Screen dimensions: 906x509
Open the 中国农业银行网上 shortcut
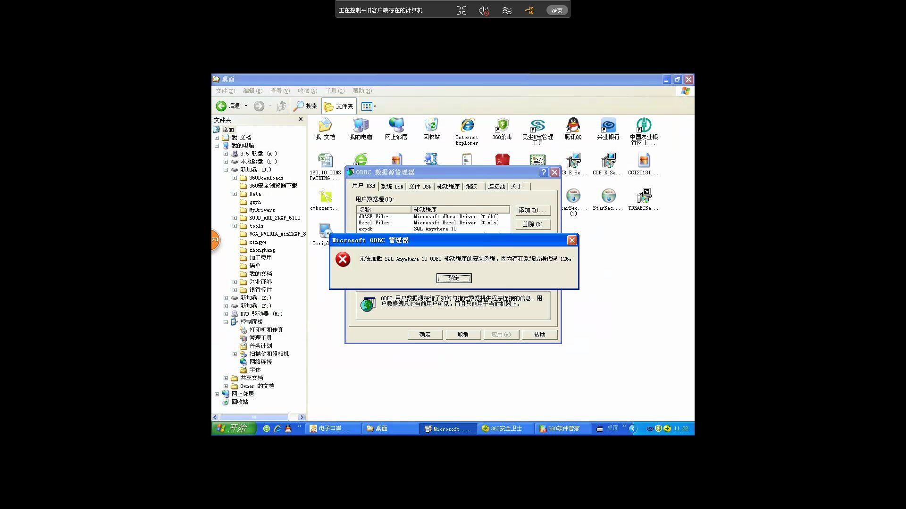coord(644,131)
